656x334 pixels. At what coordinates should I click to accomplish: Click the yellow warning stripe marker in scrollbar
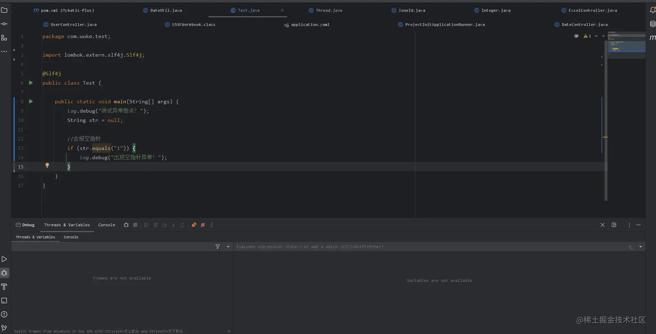click(605, 137)
